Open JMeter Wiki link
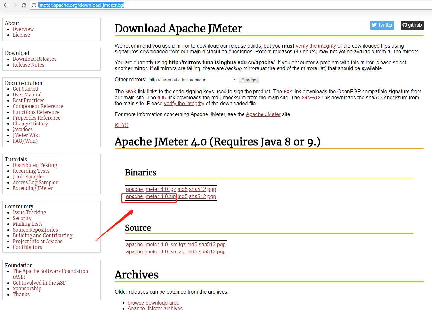 (26, 135)
